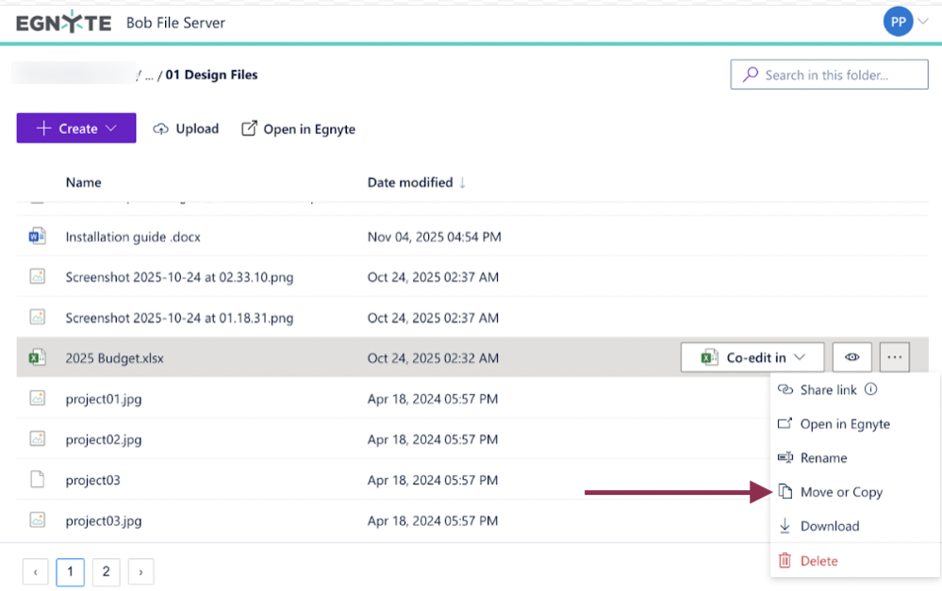Expand the Create dropdown button
Image resolution: width=942 pixels, height=591 pixels.
(x=76, y=128)
